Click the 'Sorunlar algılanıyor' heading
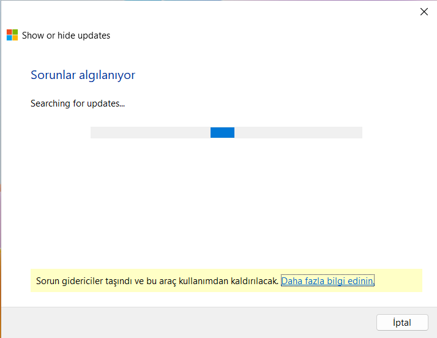This screenshot has height=338, width=437. pyautogui.click(x=83, y=75)
